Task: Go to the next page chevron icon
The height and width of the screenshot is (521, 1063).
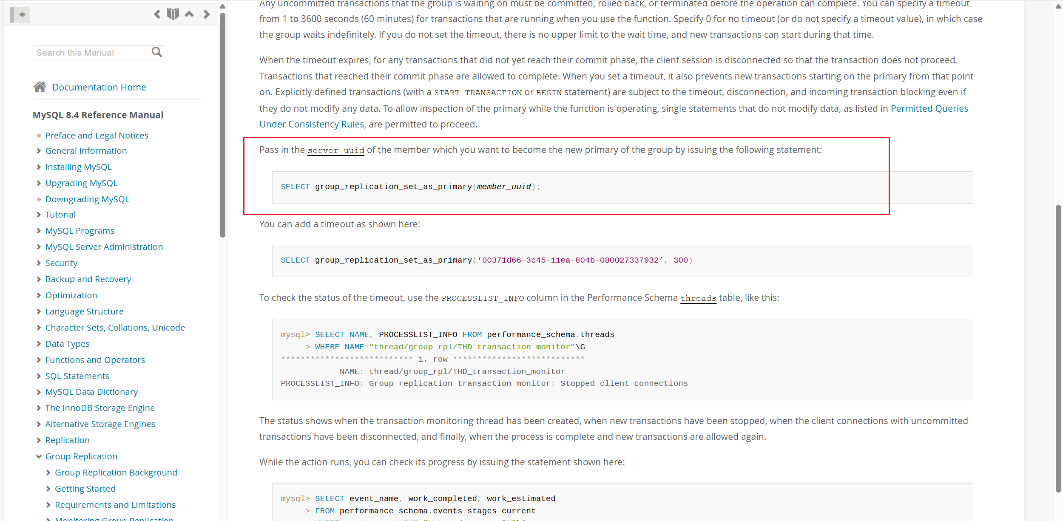Action: coord(207,14)
